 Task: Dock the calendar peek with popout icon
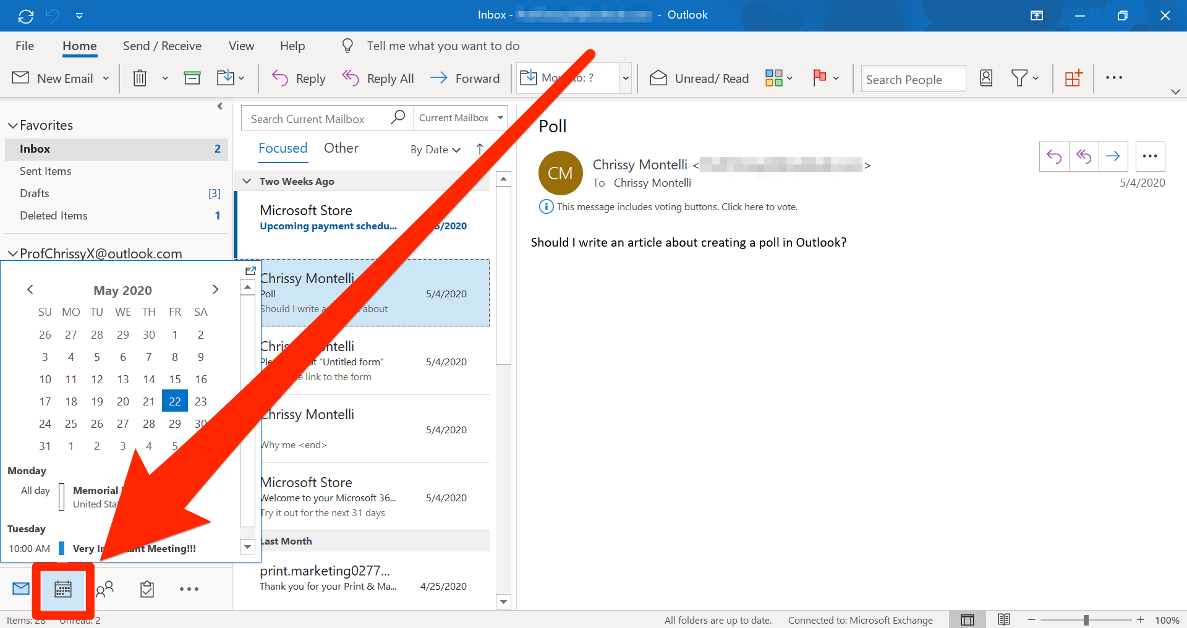250,271
